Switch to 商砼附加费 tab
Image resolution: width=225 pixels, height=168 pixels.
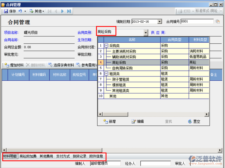(x=28, y=156)
